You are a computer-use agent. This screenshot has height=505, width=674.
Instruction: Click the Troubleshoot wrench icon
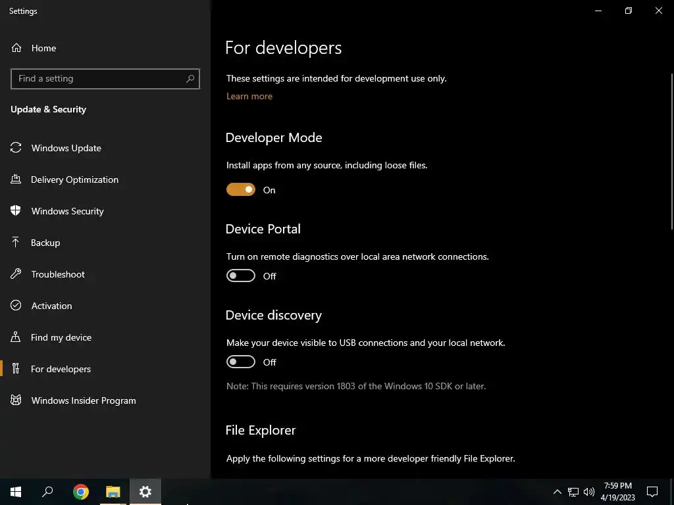(16, 274)
